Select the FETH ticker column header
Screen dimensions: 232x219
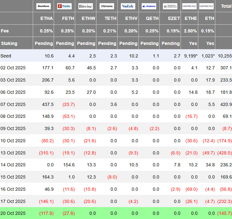click(x=68, y=19)
